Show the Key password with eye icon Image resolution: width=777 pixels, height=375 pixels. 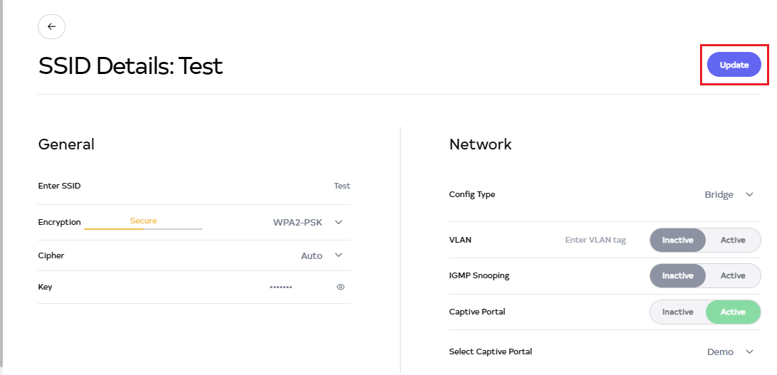pos(341,287)
